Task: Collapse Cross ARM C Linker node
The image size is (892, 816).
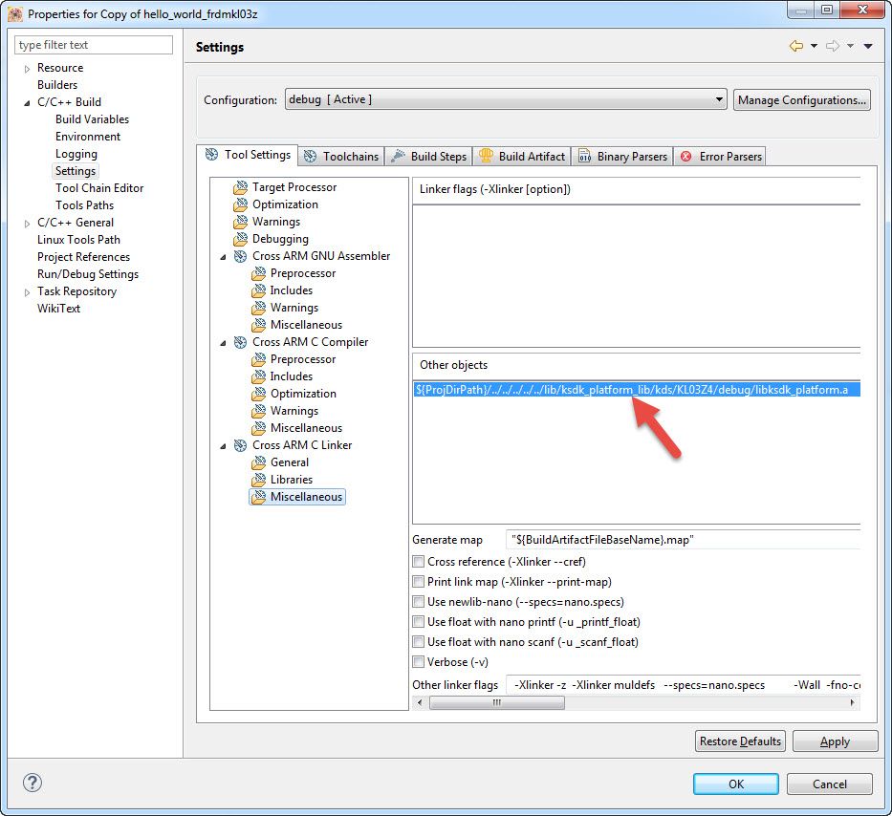Action: point(223,446)
